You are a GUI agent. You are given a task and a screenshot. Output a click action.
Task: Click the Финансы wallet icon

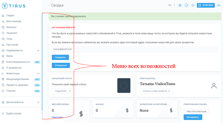click(x=3, y=27)
